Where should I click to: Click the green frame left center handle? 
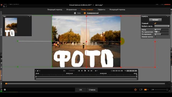(18, 41)
